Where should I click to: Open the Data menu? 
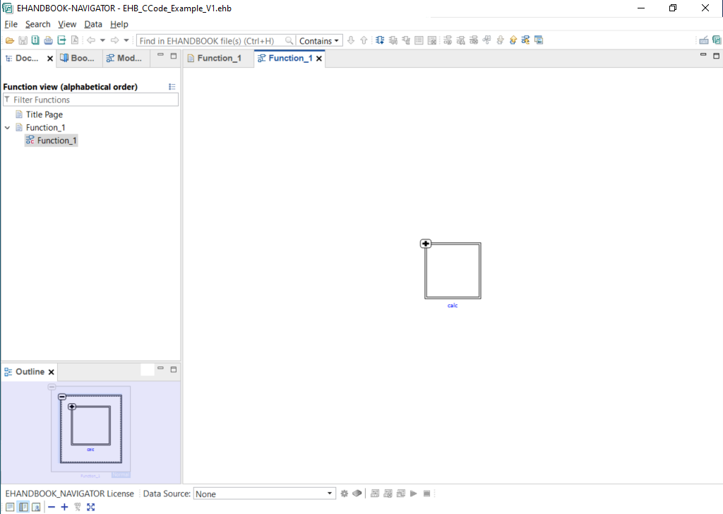pos(92,24)
